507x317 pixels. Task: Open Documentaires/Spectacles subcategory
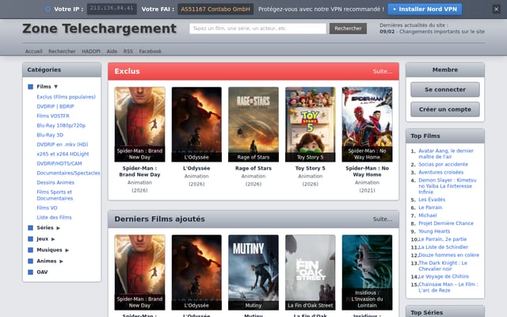[x=68, y=173]
